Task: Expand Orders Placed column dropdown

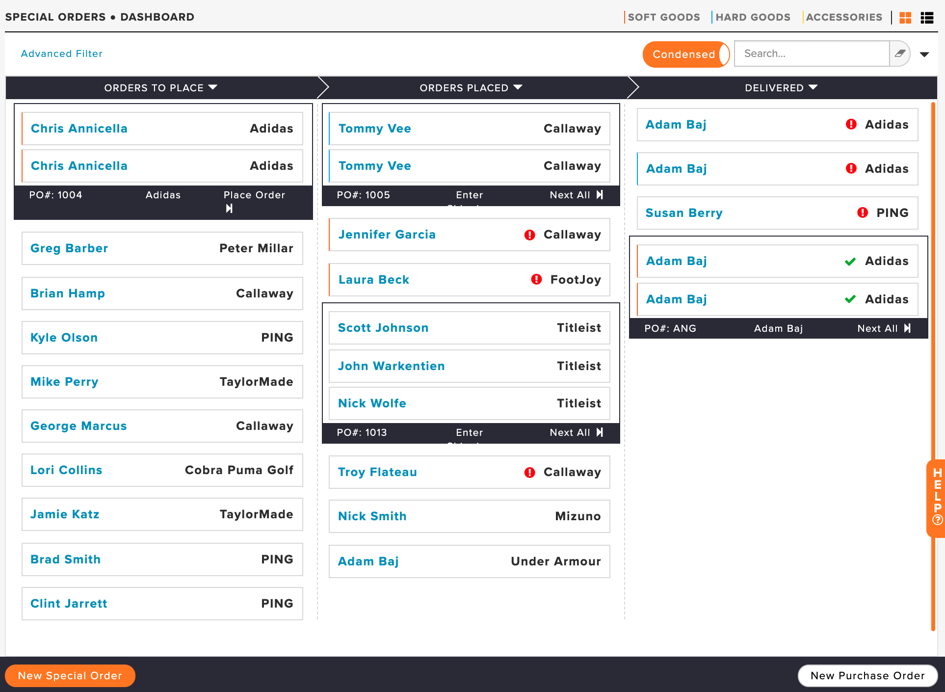Action: click(518, 87)
